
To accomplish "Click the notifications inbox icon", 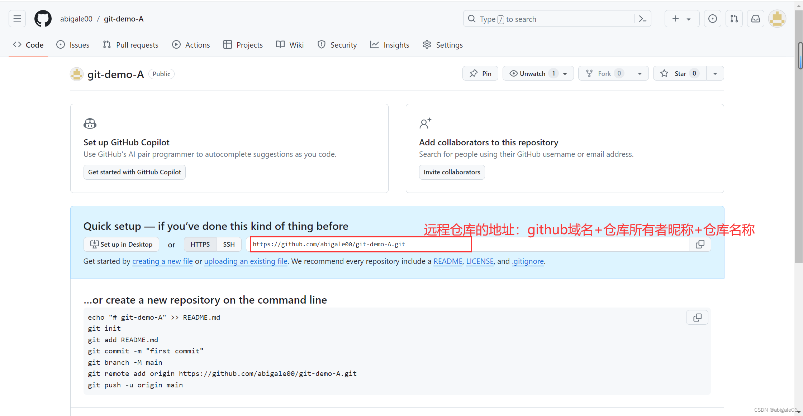I will (755, 19).
